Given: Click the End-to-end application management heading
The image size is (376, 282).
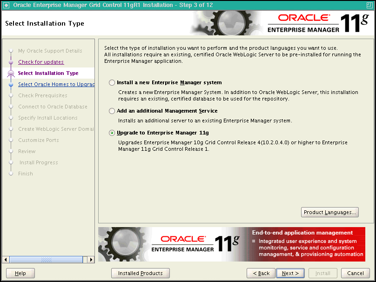Looking at the screenshot, I should (x=302, y=233).
